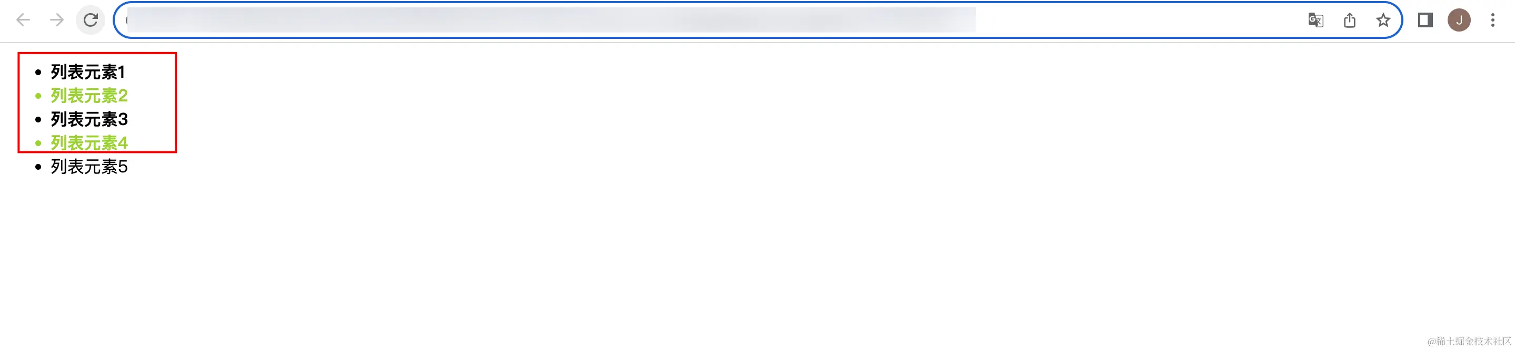Screen dimensions: 1515x350
Task: Click green bullet of 列表元素2
Action: coord(38,96)
